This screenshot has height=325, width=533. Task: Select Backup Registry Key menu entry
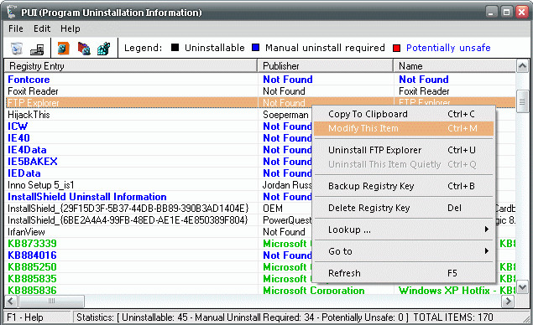click(404, 186)
